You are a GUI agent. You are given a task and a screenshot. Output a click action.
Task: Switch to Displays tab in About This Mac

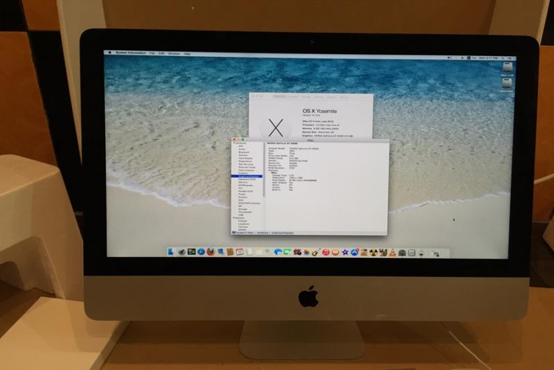point(293,97)
